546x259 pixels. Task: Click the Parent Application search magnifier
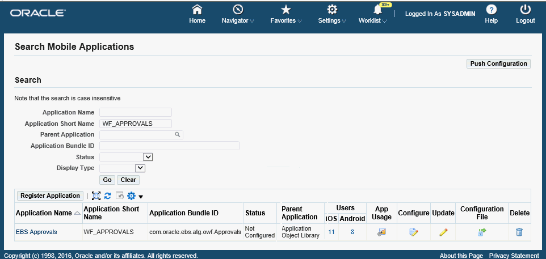point(177,135)
